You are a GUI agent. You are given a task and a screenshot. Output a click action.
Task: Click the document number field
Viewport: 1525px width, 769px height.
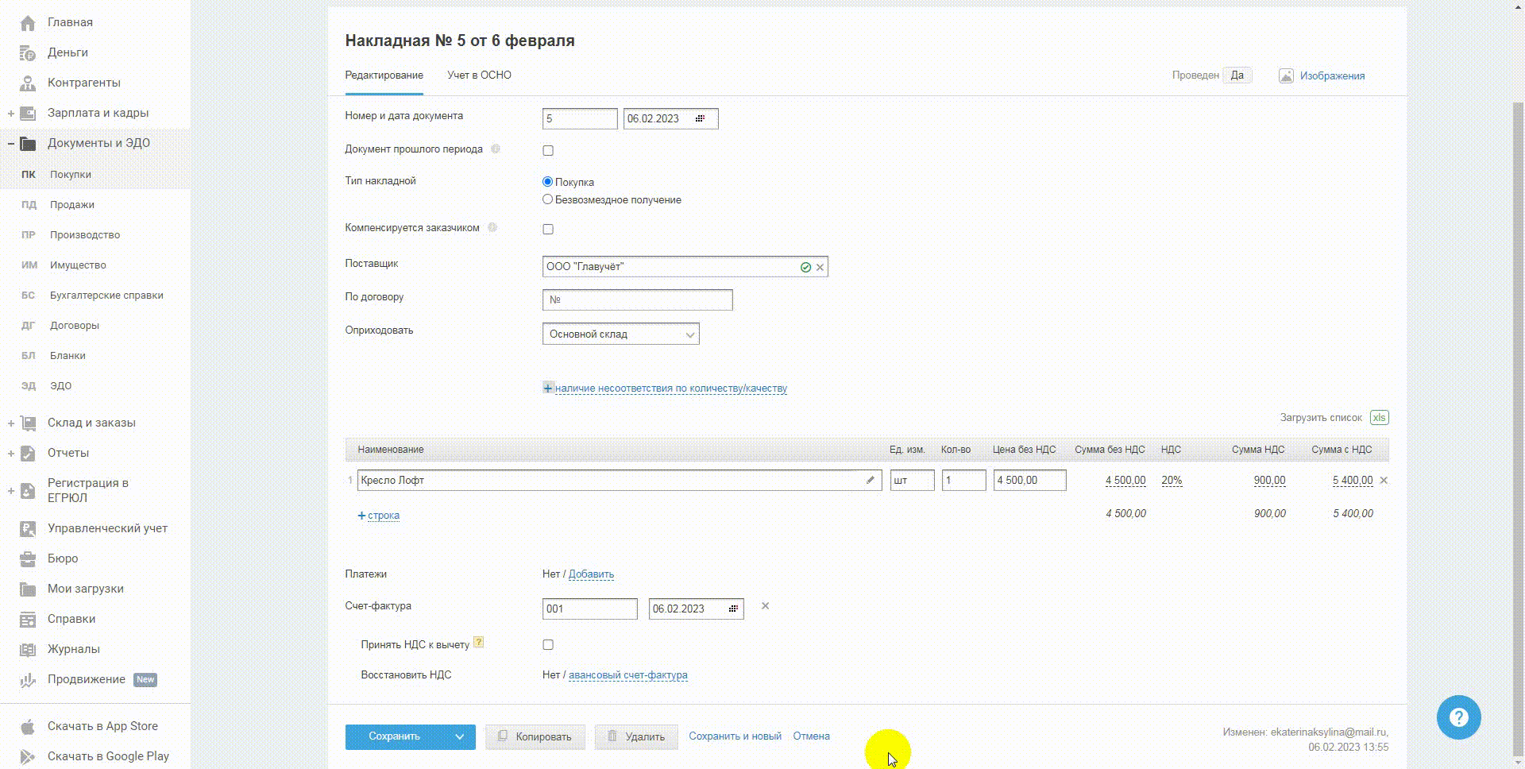tap(580, 118)
